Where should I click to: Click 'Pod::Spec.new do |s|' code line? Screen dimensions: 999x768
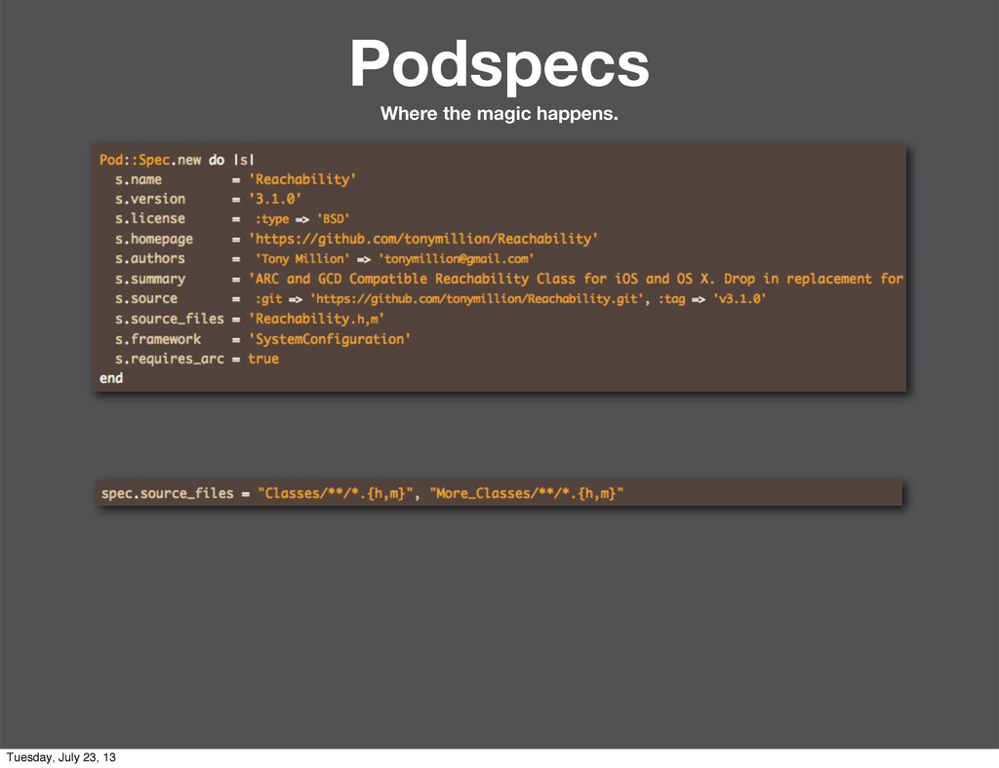point(178,160)
